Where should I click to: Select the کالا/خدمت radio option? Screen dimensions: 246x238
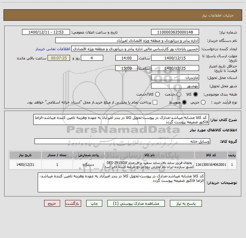tap(158, 94)
